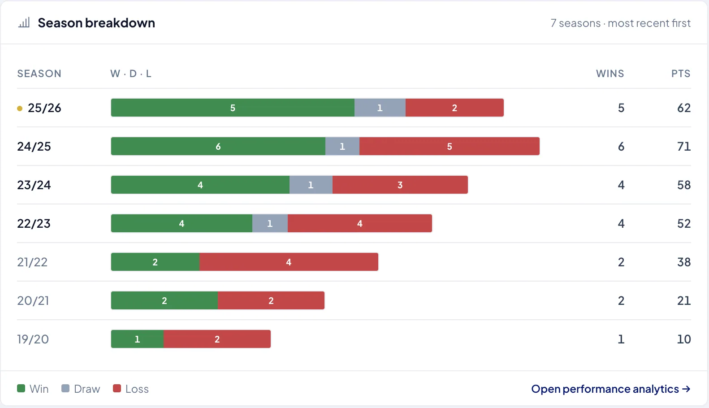This screenshot has height=408, width=709.
Task: Click the yellow current-season dot by 25/26
Action: [x=19, y=108]
